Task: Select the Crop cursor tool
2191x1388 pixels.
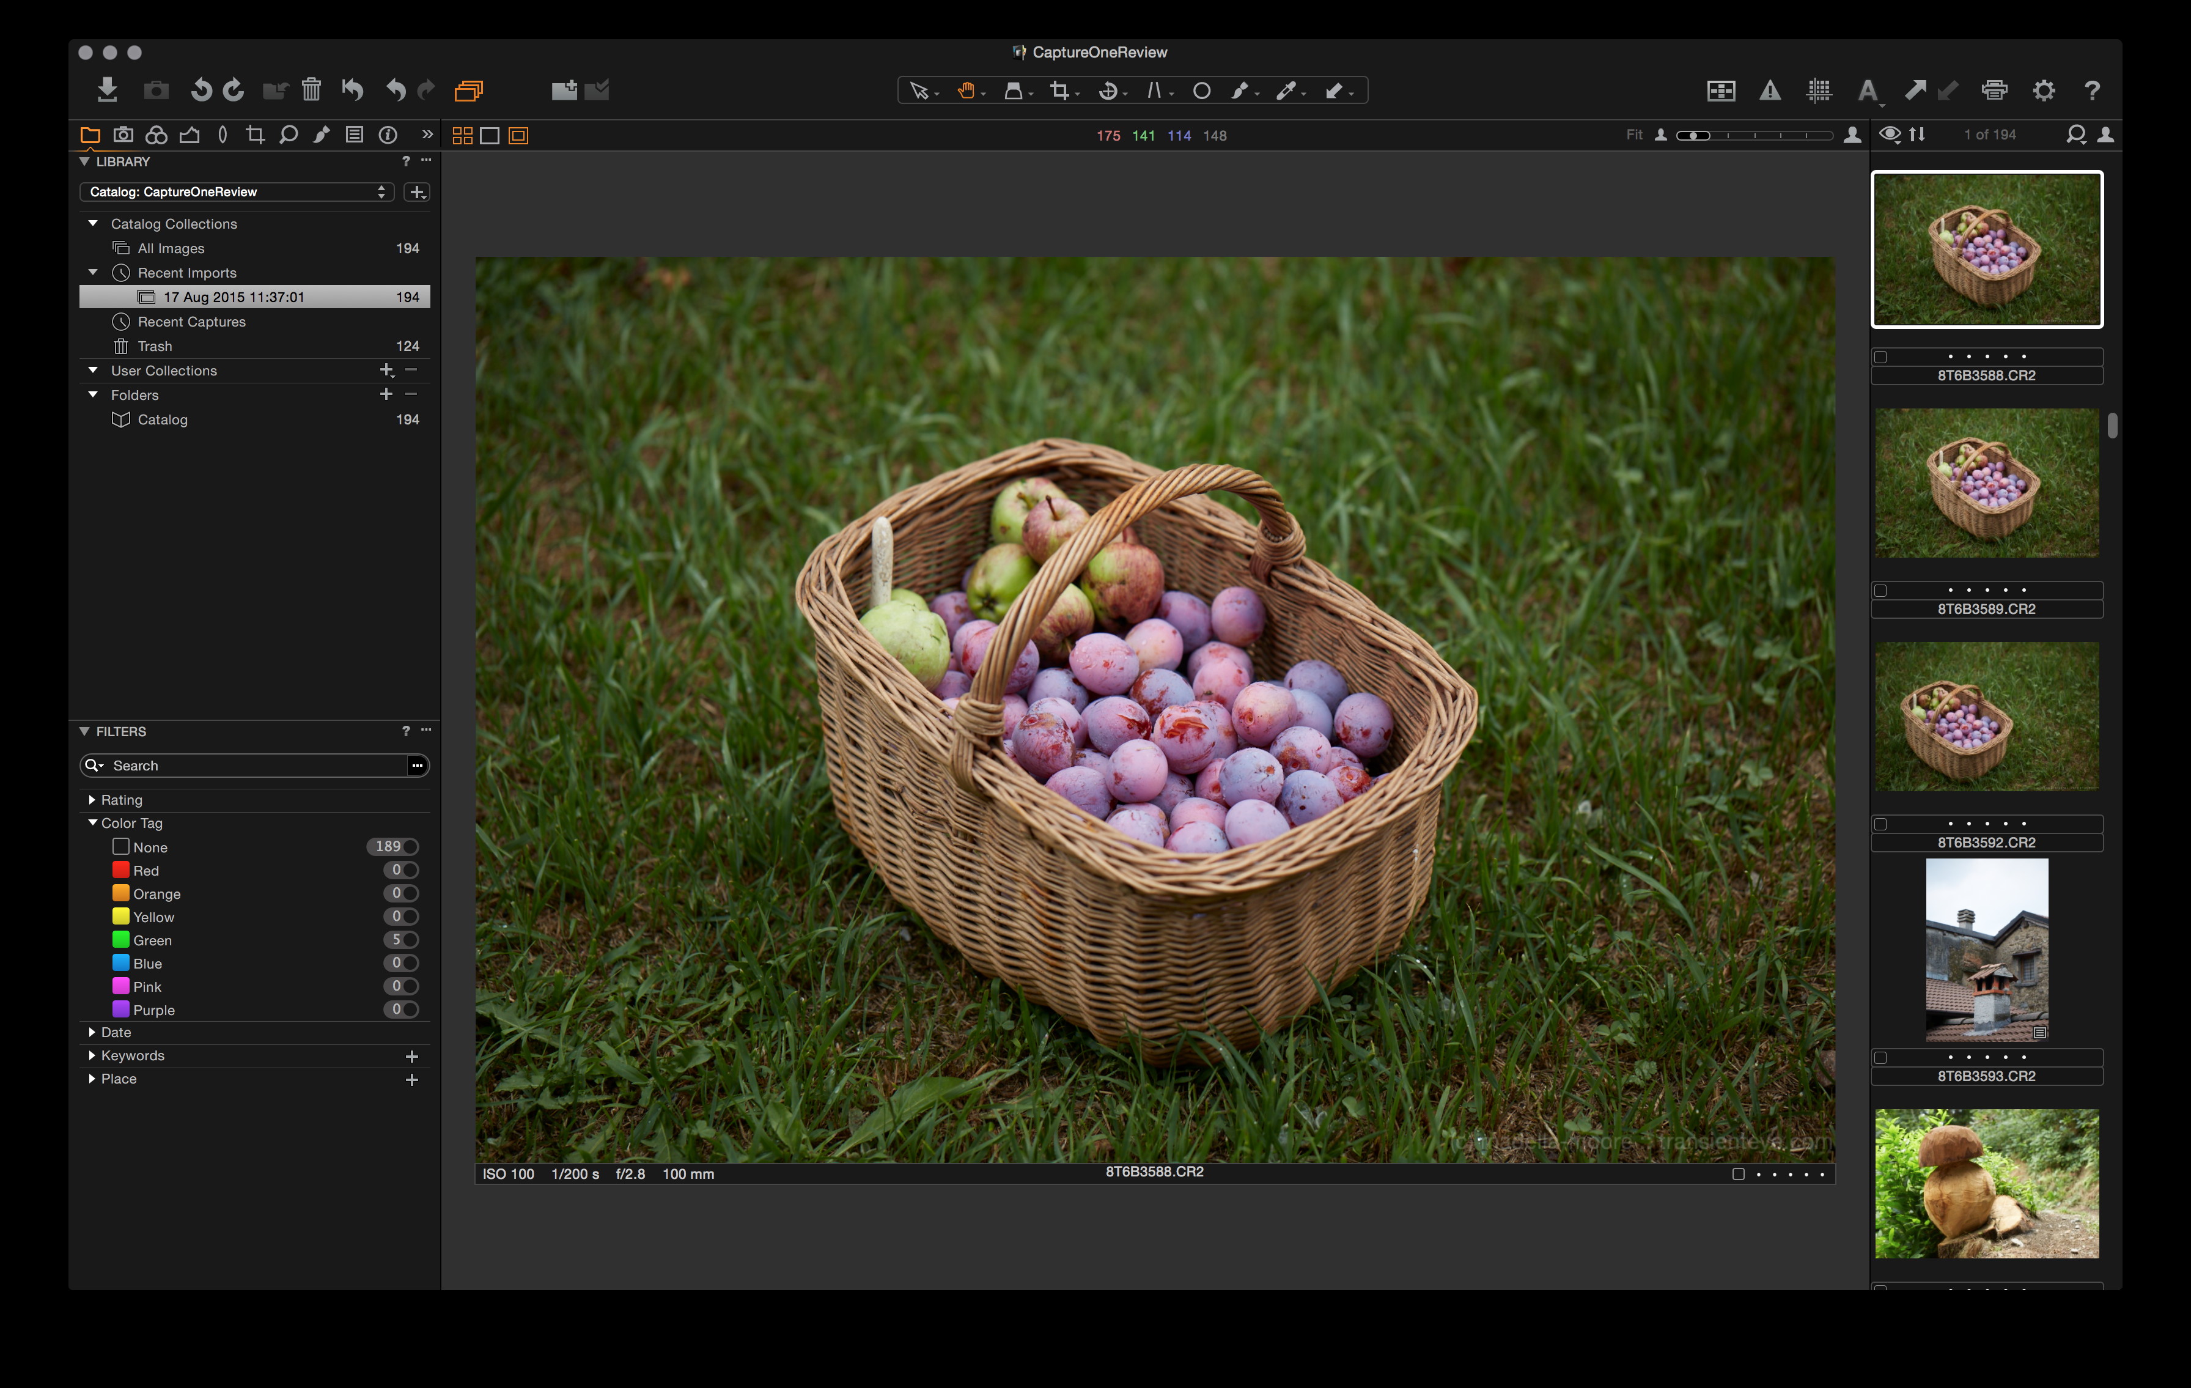Action: click(x=1059, y=90)
